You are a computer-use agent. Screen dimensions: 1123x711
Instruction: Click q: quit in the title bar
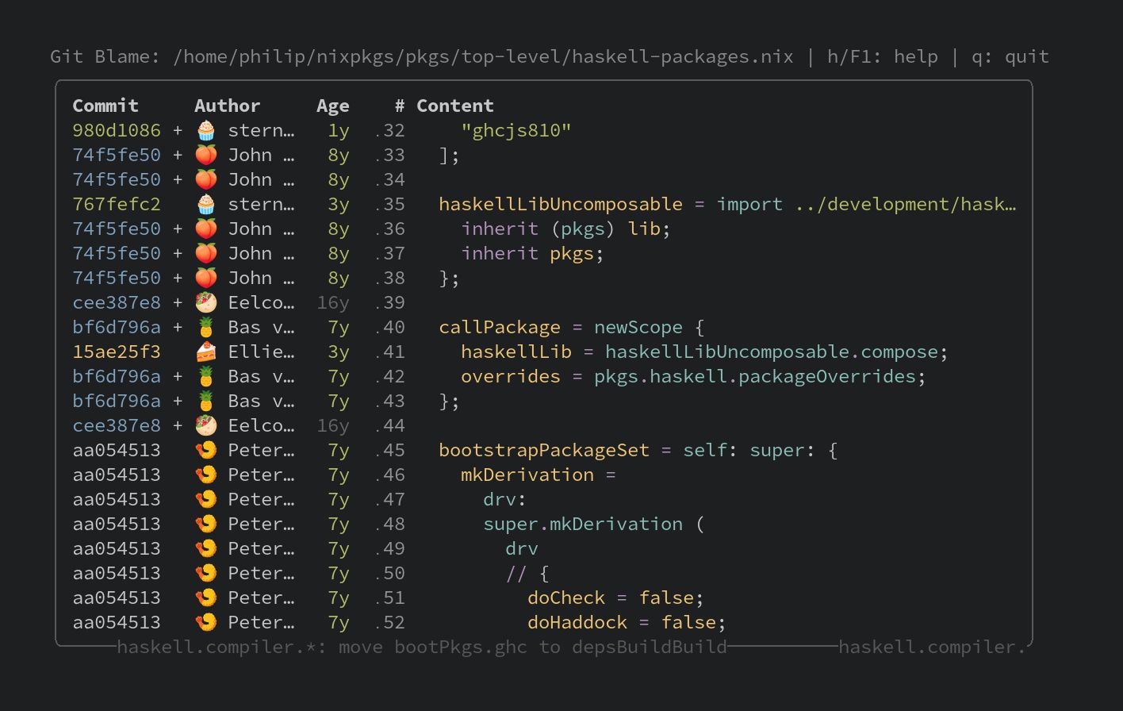[x=1007, y=56]
